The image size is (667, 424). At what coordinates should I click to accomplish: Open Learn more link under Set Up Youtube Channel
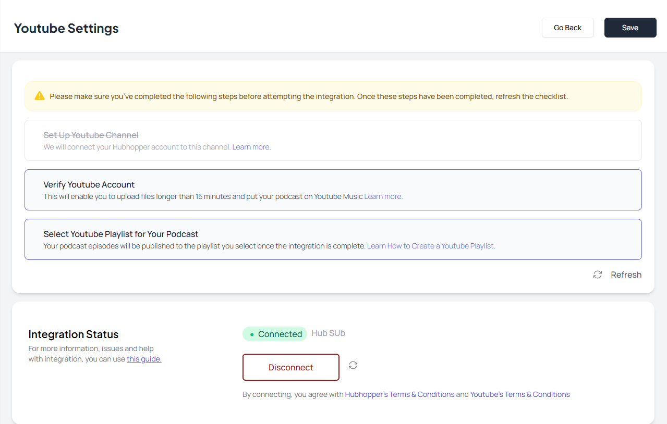coord(251,147)
